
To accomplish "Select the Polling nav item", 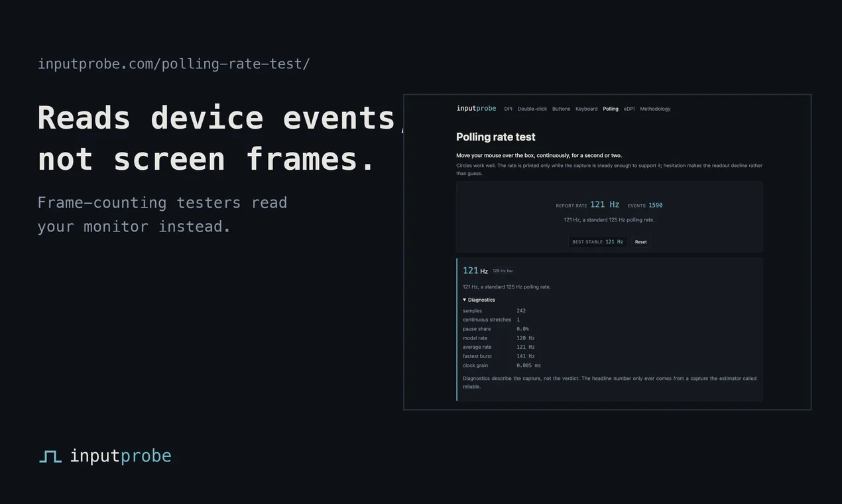I will tap(611, 109).
